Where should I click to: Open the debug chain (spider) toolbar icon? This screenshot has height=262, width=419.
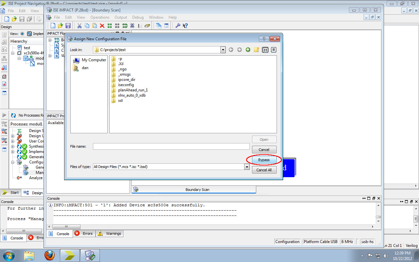(x=132, y=26)
